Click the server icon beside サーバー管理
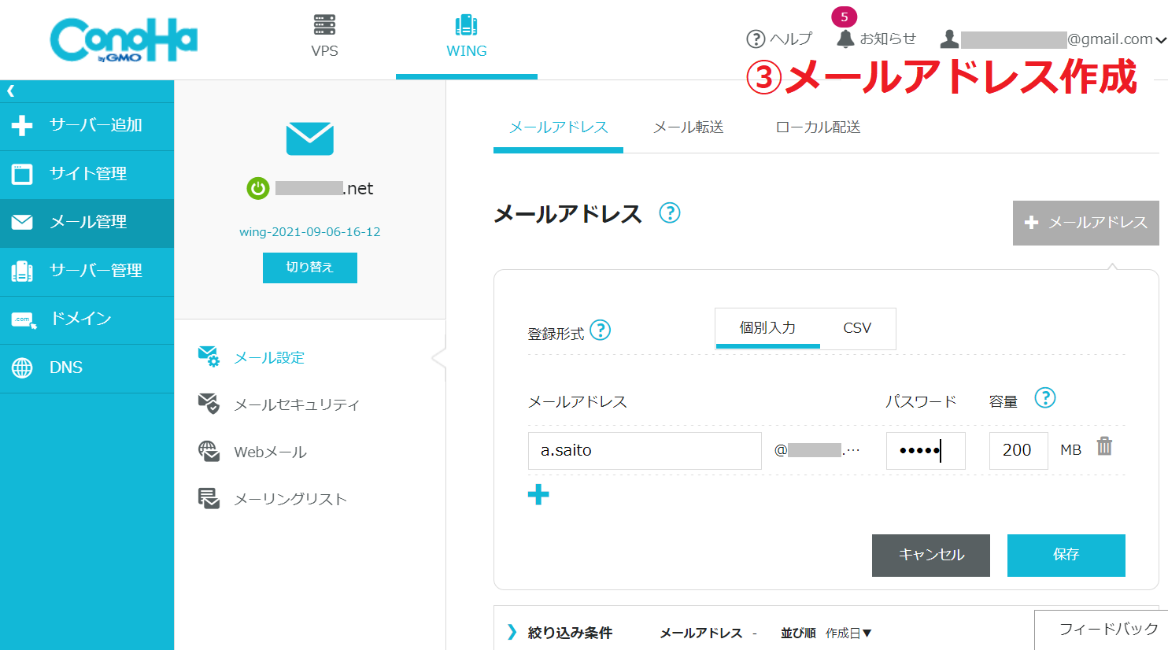This screenshot has width=1168, height=650. (22, 271)
